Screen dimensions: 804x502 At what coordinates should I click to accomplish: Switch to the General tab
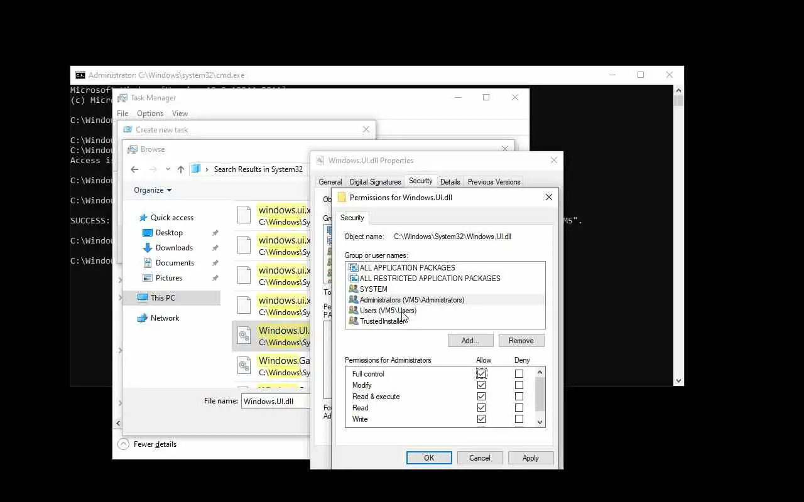point(330,182)
